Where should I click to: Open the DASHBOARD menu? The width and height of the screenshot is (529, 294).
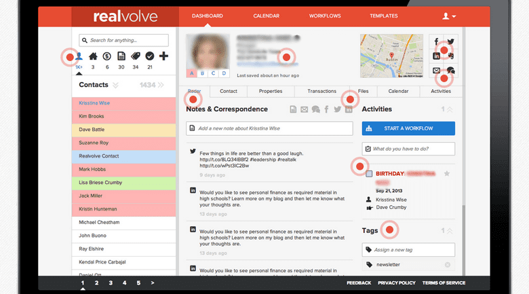click(x=207, y=16)
